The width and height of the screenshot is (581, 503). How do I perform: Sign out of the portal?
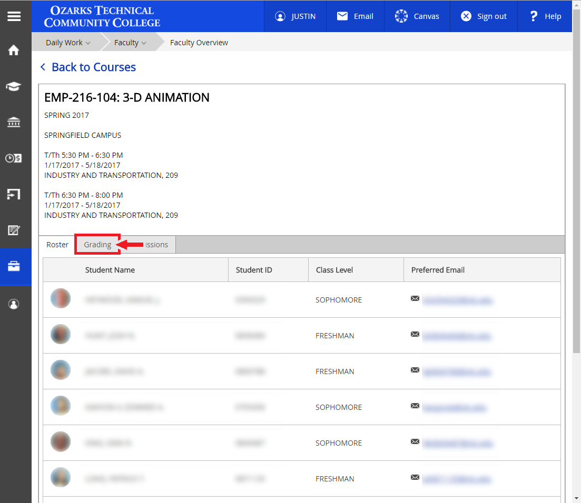coord(484,16)
